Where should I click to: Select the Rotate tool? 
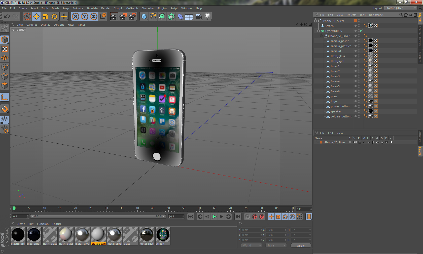[54, 17]
